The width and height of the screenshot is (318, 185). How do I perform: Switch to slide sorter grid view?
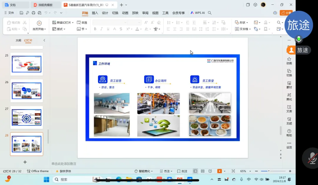[203, 171]
